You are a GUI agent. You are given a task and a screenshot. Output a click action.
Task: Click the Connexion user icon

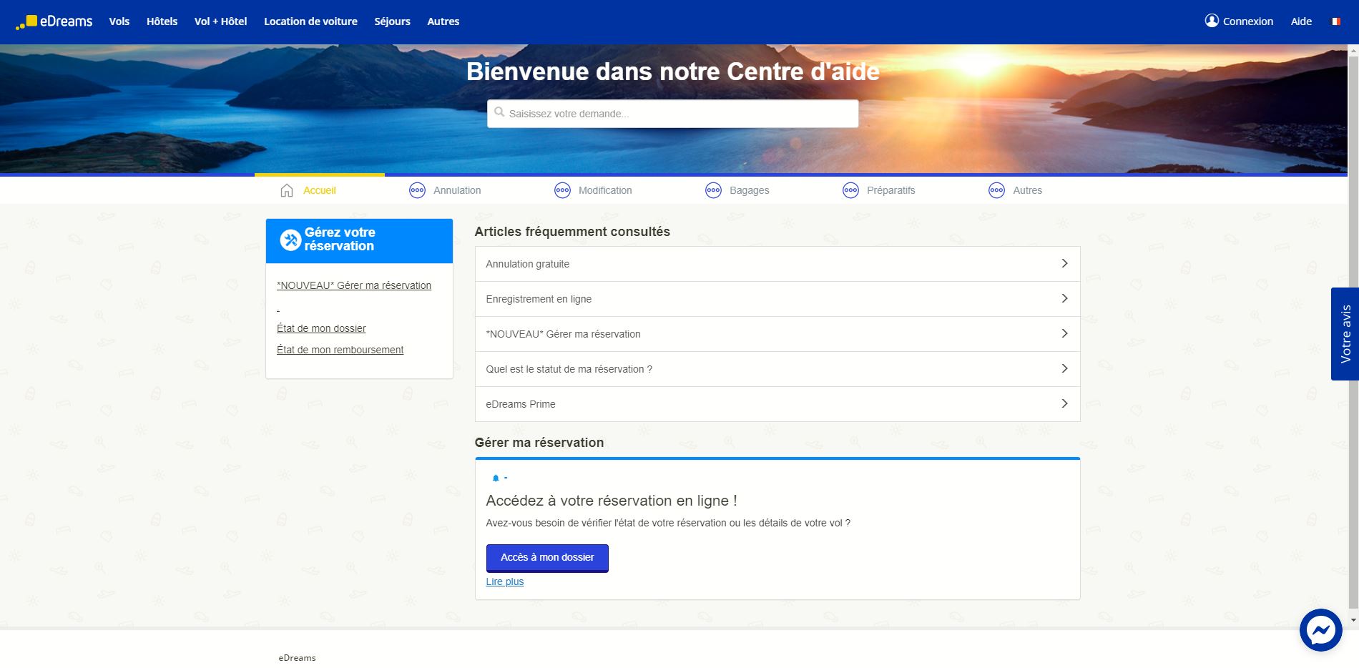point(1212,21)
